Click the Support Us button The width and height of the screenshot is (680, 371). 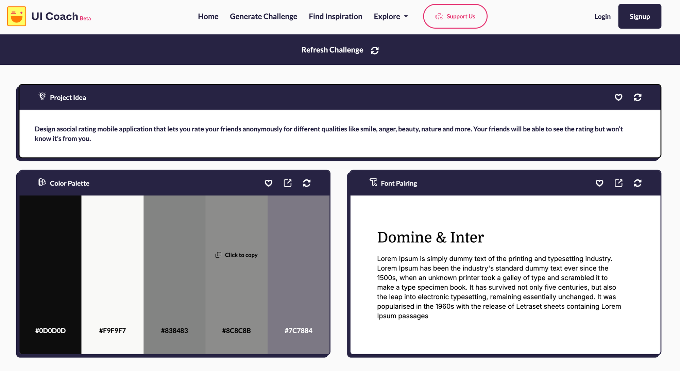pos(455,16)
